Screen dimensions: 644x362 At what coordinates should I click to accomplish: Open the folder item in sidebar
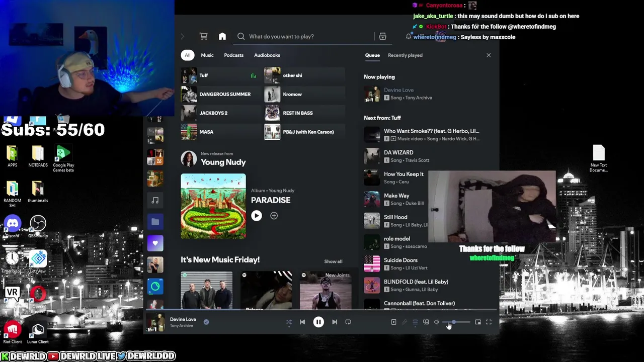click(x=155, y=222)
